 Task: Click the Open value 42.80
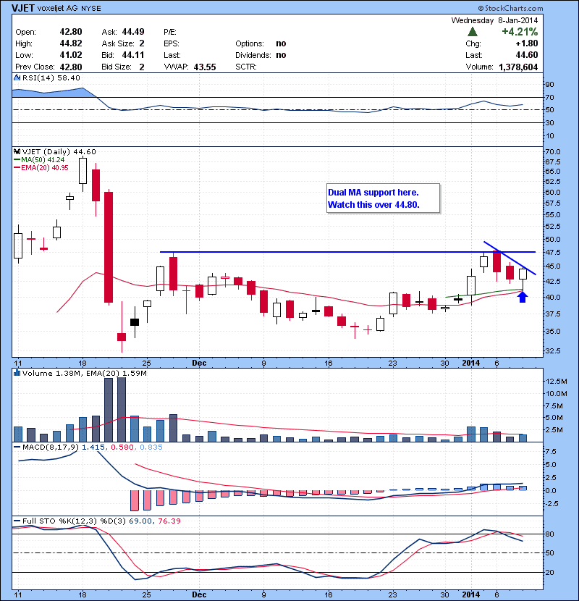[71, 32]
